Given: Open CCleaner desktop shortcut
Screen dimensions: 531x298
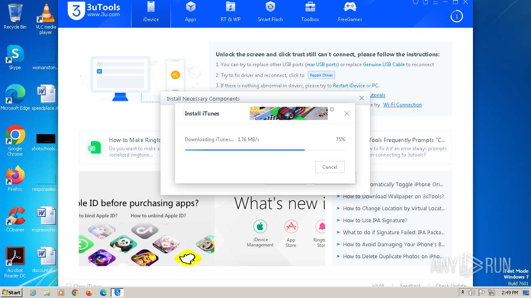Looking at the screenshot, I should point(15,219).
